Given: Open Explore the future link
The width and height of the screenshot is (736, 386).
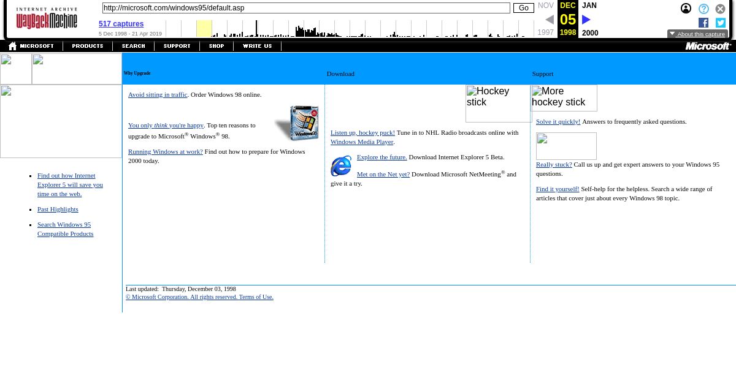Looking at the screenshot, I should point(382,157).
